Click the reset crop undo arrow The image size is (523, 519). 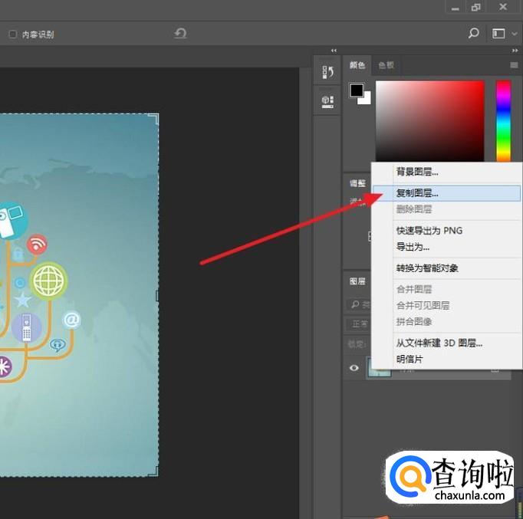pos(180,34)
